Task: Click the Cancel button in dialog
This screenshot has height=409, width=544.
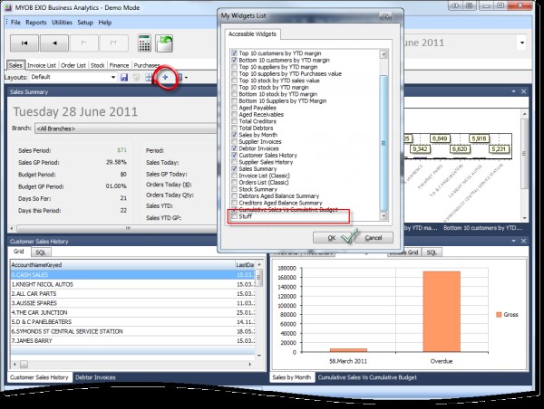Action: pyautogui.click(x=374, y=238)
